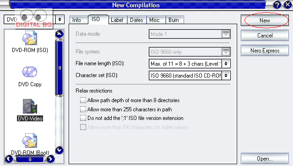Image resolution: width=293 pixels, height=166 pixels.
Task: Click the New button
Action: pos(265,20)
